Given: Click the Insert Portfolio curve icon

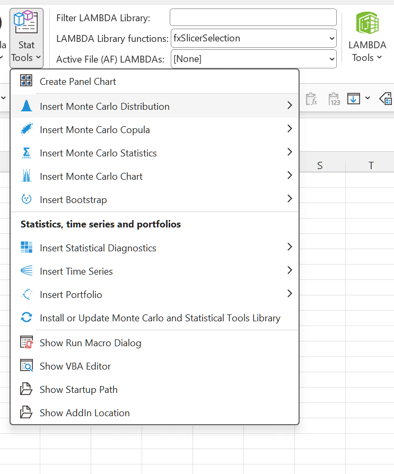Looking at the screenshot, I should pos(27,294).
